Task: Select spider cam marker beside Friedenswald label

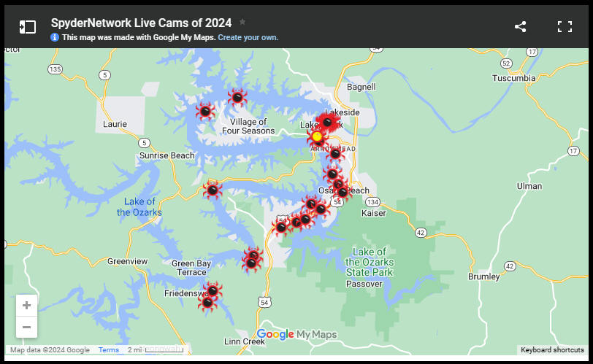Action: tap(213, 291)
